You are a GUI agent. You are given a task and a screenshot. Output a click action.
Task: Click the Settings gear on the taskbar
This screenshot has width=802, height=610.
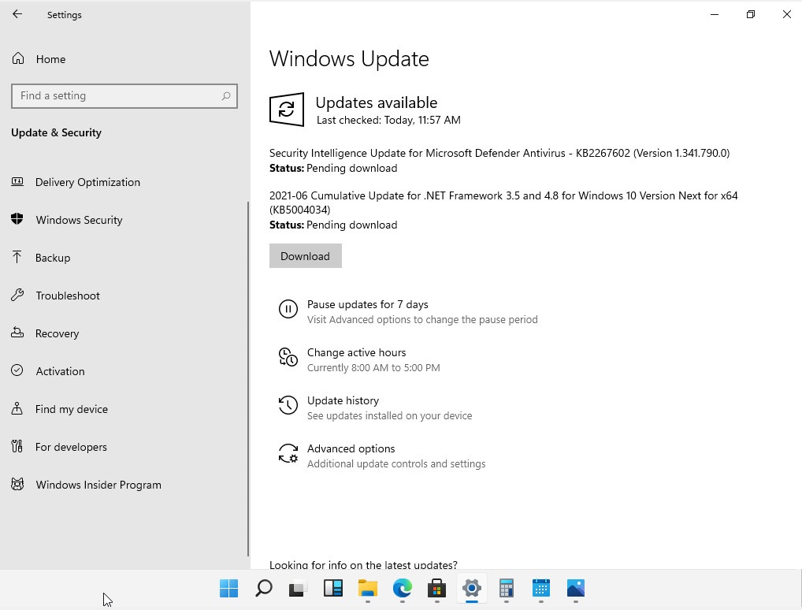(472, 589)
